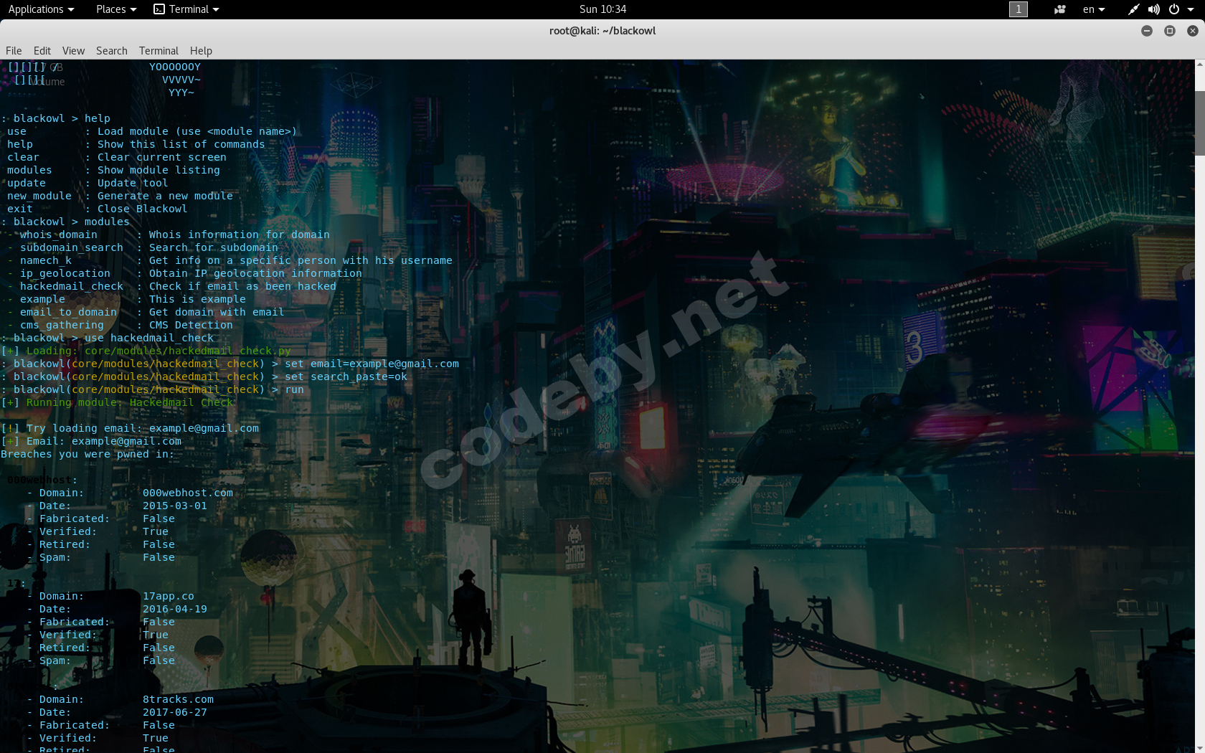
Task: Open the View menu
Action: (73, 51)
